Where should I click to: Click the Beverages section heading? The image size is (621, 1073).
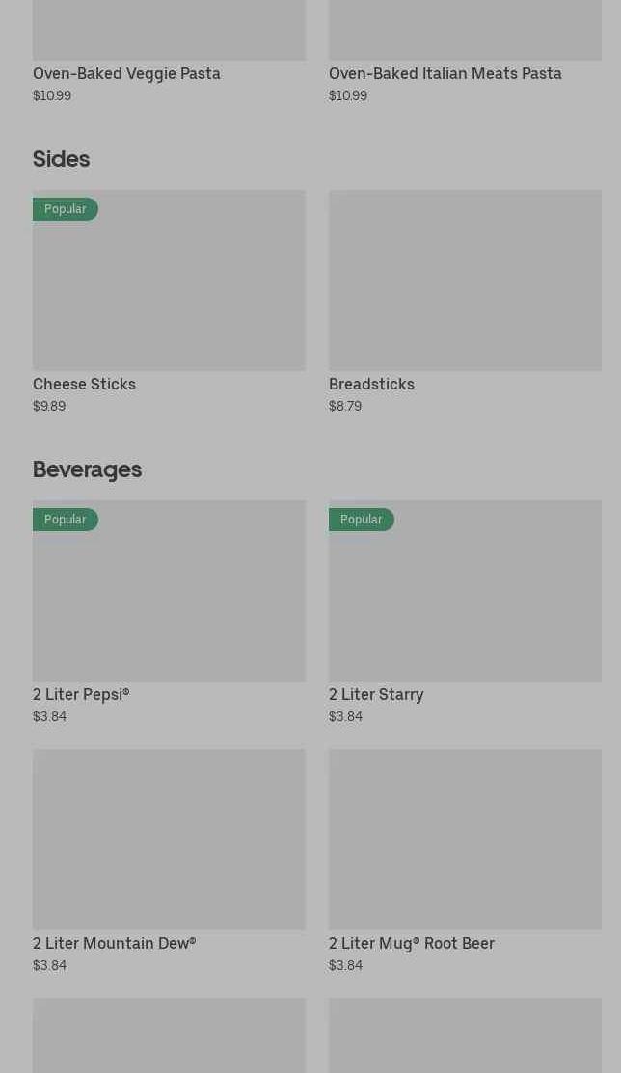point(87,469)
